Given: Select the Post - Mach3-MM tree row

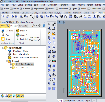Looking at the screenshot, I should tap(19, 54).
